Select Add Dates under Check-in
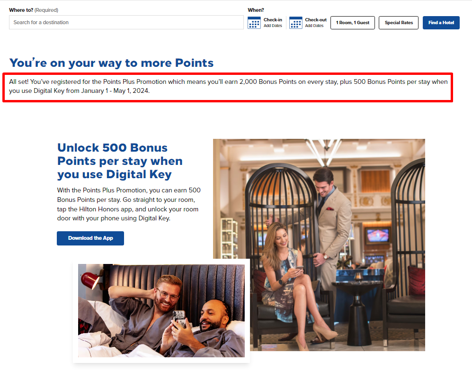 (x=273, y=26)
